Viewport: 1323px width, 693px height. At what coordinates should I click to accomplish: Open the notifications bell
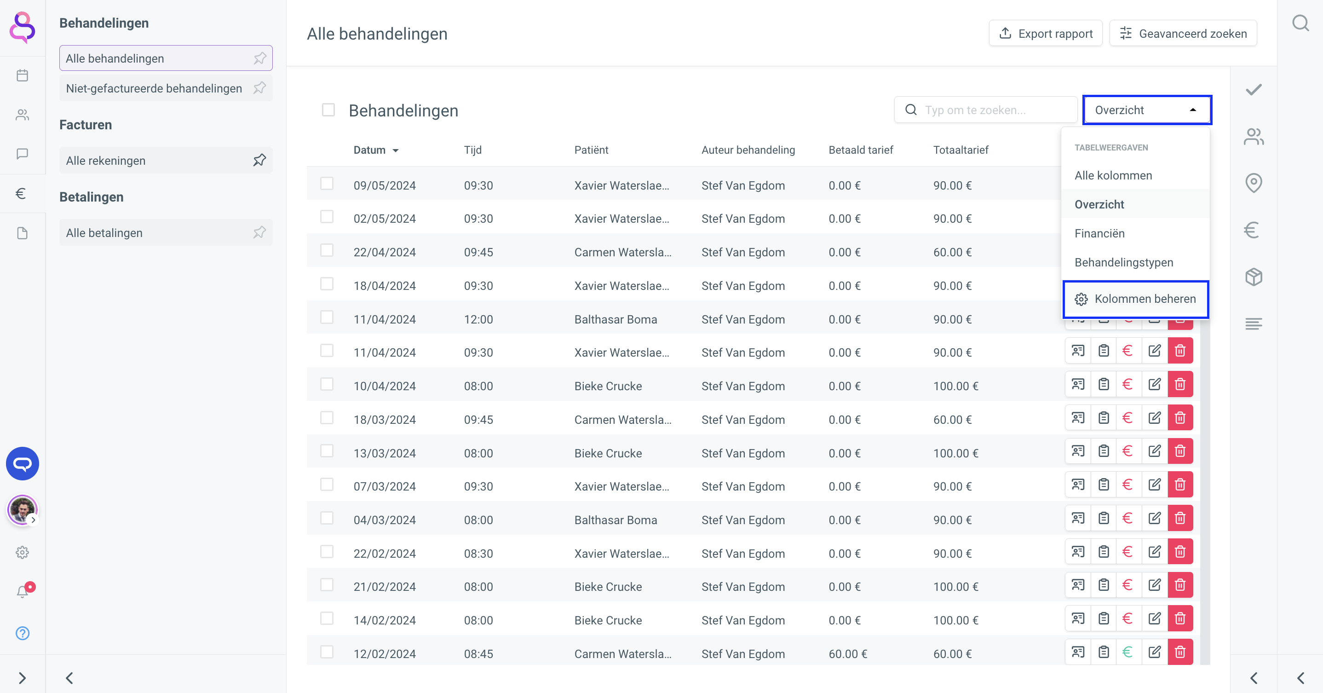pyautogui.click(x=22, y=591)
